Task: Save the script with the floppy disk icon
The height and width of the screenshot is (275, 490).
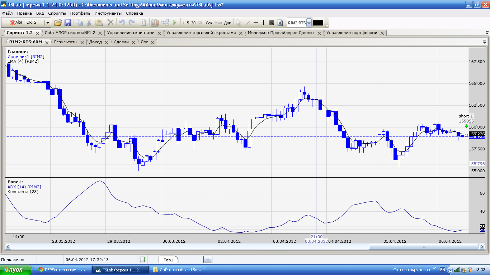Action: pyautogui.click(x=68, y=23)
